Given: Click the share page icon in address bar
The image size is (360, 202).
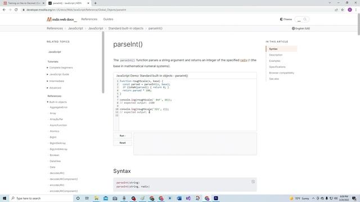Looking at the screenshot, I should [x=336, y=10].
